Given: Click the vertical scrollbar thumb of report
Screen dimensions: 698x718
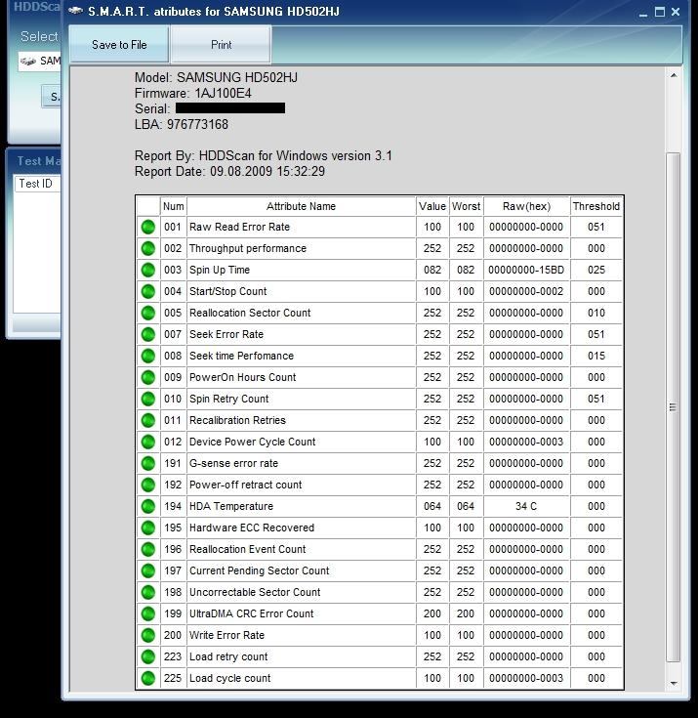Looking at the screenshot, I should click(673, 407).
